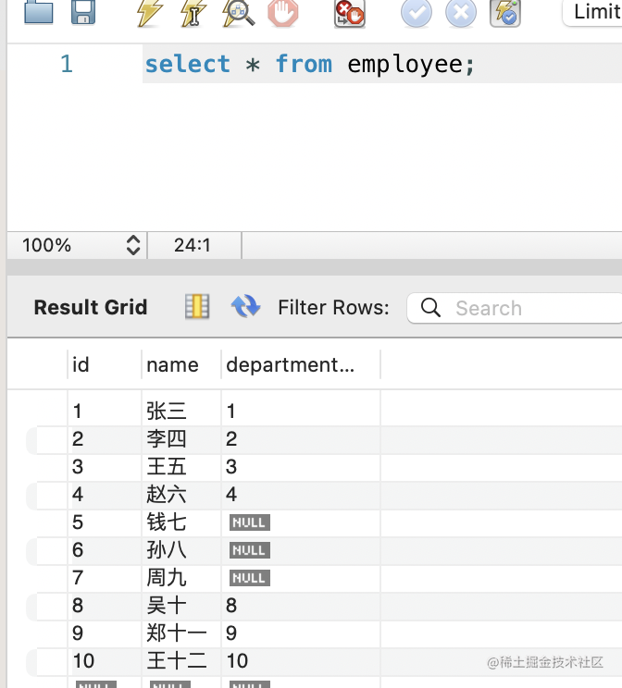Viewport: 622px width, 688px height.
Task: Click the select query line in editor
Action: [x=310, y=64]
